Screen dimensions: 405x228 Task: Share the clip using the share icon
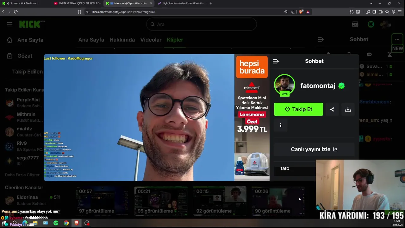[x=332, y=109]
